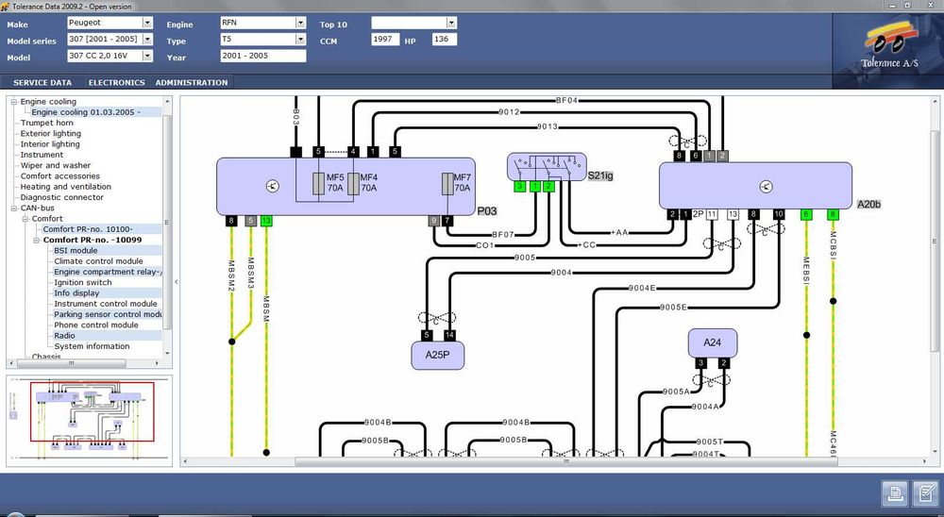Select Phone control module entry

pos(96,325)
